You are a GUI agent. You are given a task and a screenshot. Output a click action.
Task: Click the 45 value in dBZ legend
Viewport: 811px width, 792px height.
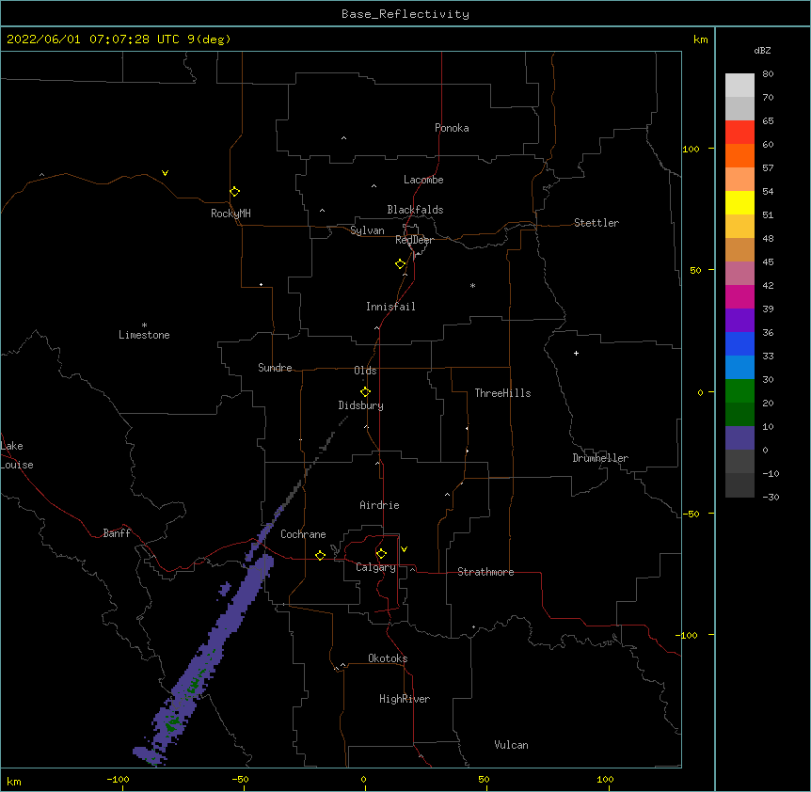pos(768,262)
